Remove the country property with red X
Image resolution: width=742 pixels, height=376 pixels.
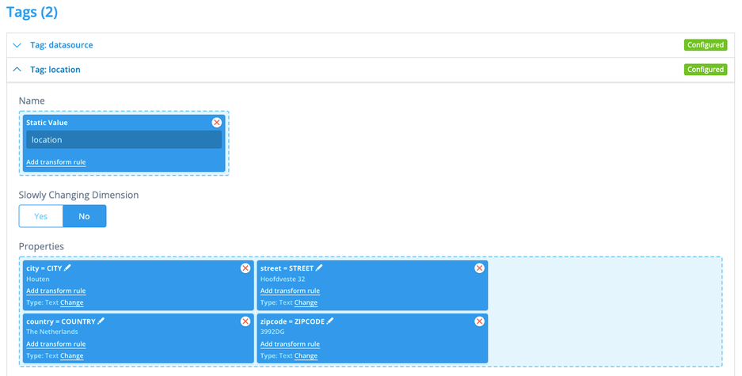245,321
